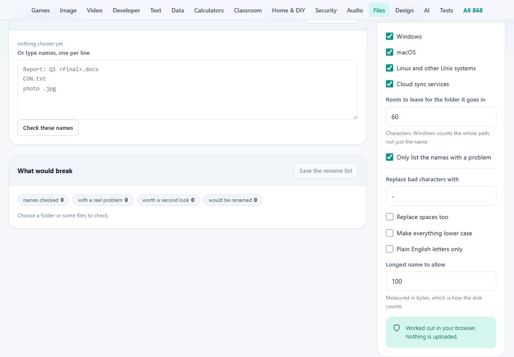The image size is (514, 357).
Task: Switch to the Image category
Action: coord(68,10)
